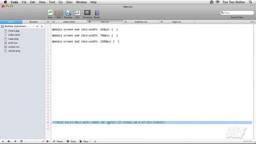Click high.css tab's close circle
The image size is (256, 144).
162,22
